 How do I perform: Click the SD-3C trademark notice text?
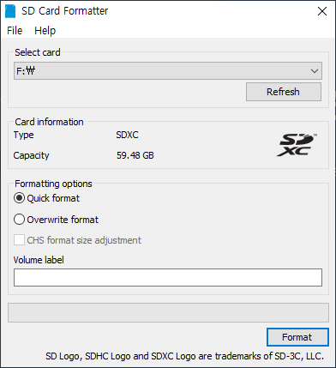185,356
